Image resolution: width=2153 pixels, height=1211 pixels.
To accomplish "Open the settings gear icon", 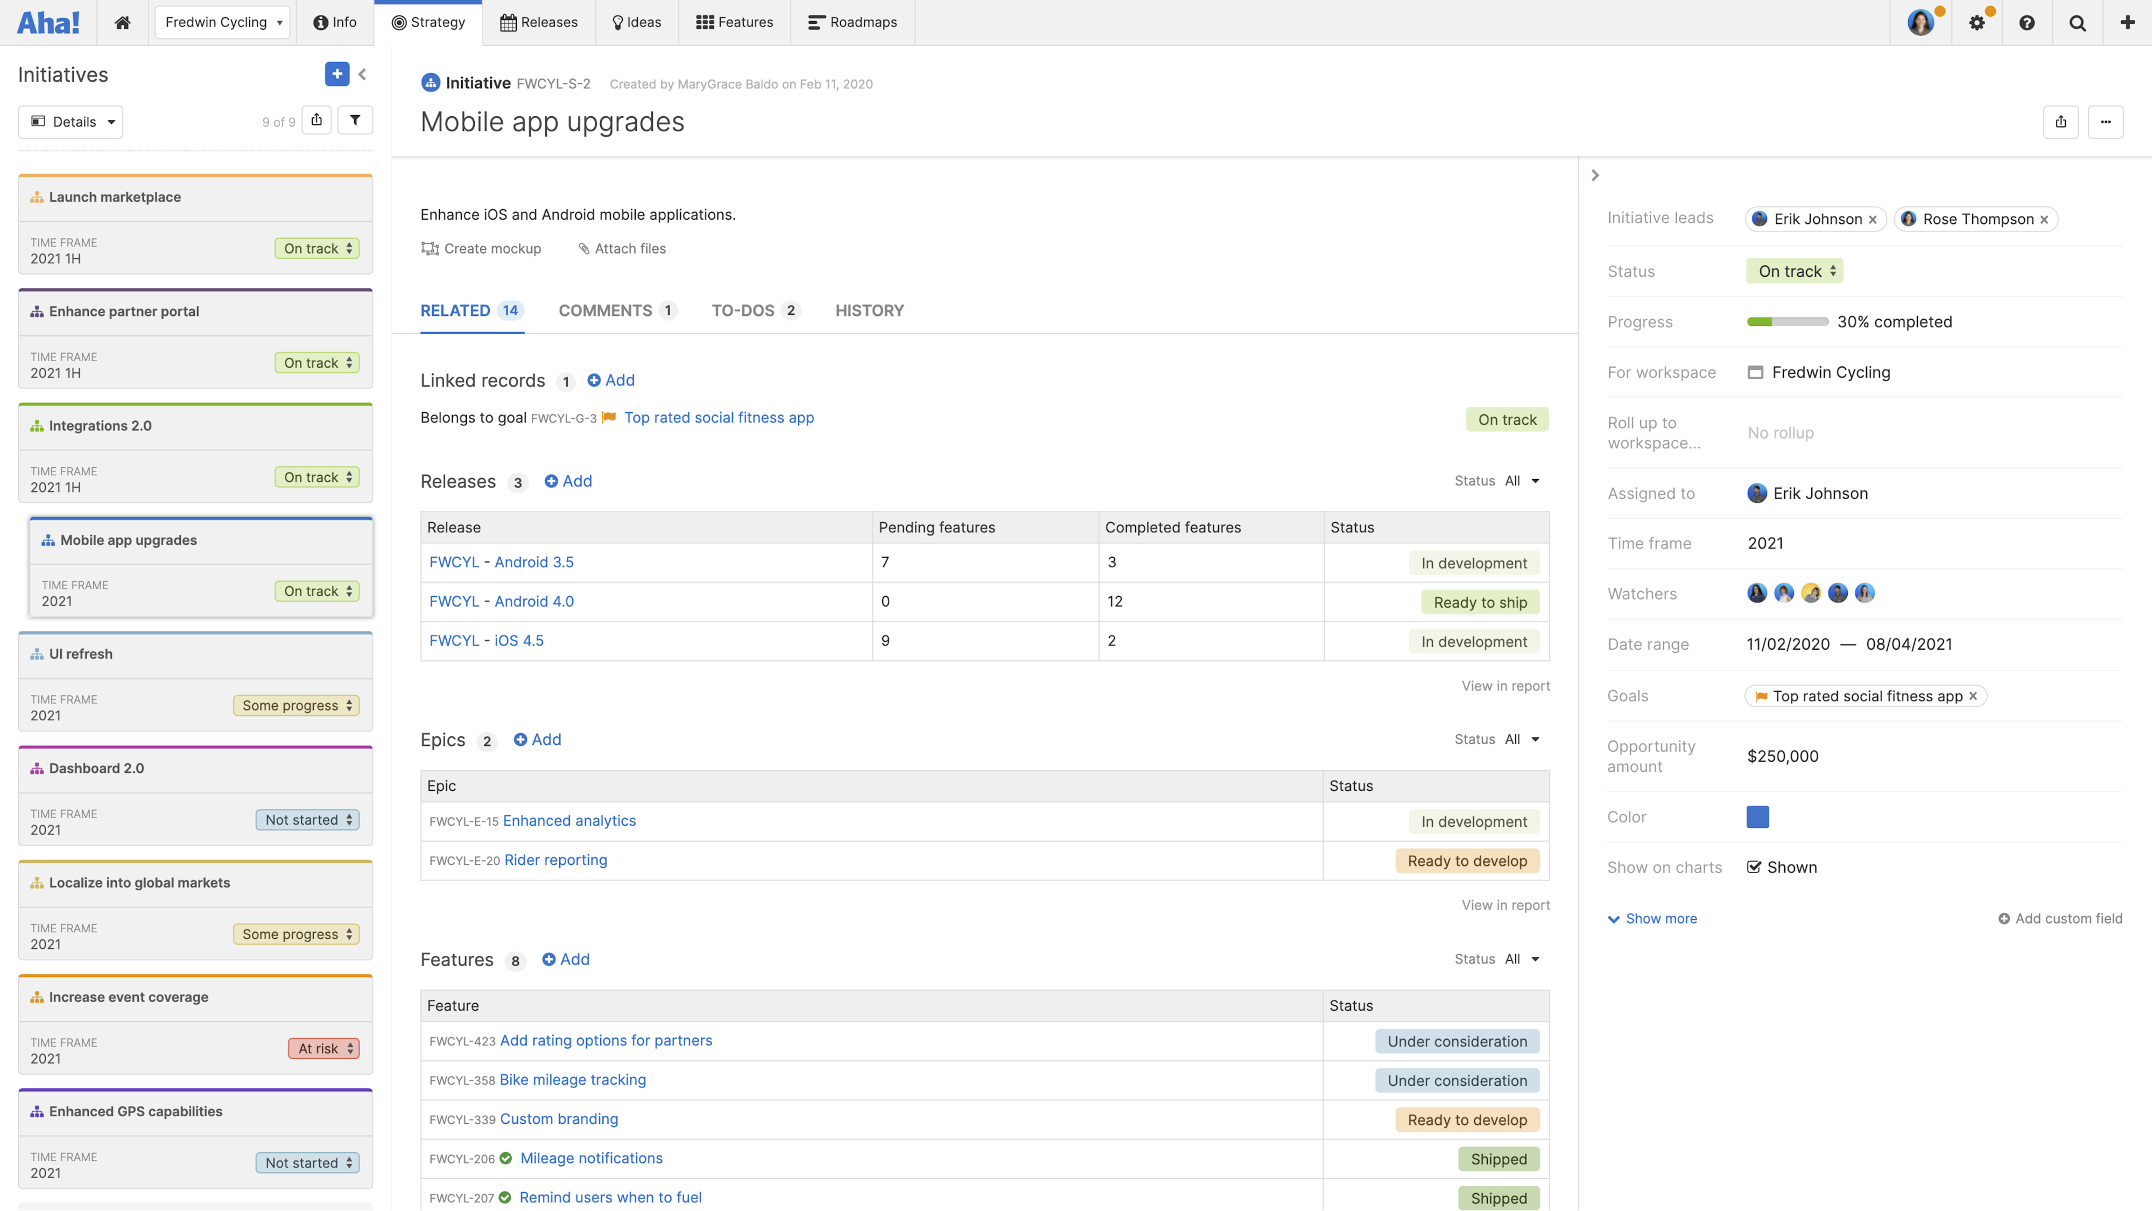I will click(1976, 23).
